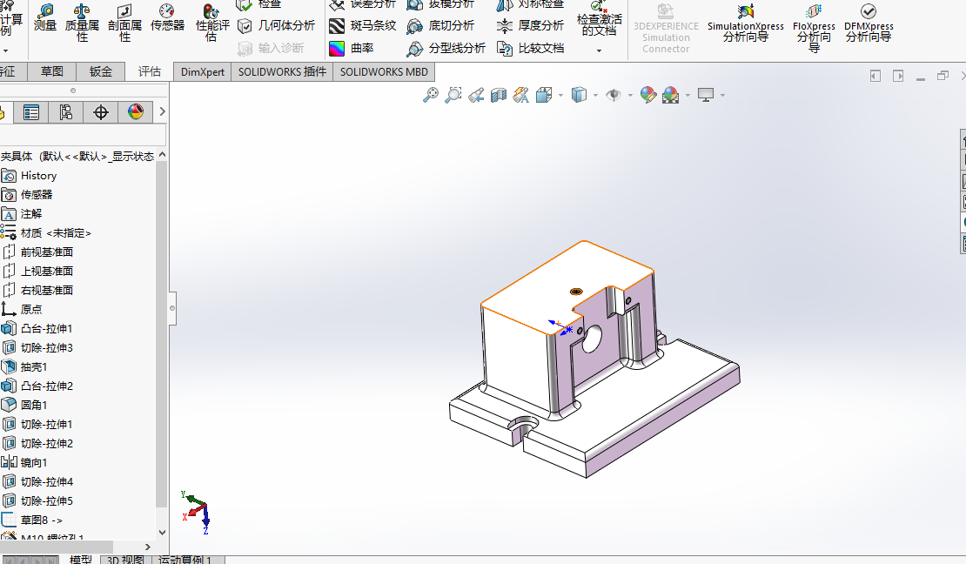The height and width of the screenshot is (564, 966).
Task: Select feature 凸台-拉伸1
Action: tap(46, 328)
